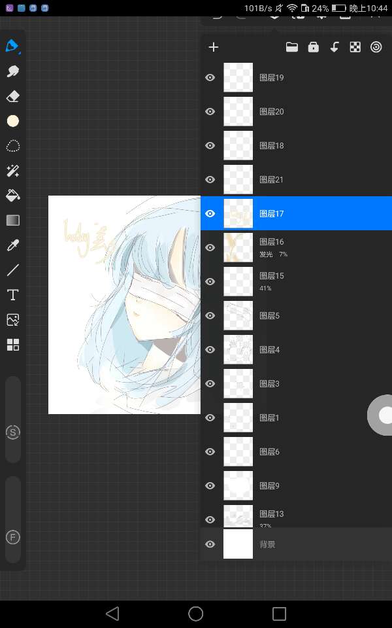Viewport: 392px width, 628px height.
Task: Open 发光 blend mode of 图层16
Action: pyautogui.click(x=266, y=254)
